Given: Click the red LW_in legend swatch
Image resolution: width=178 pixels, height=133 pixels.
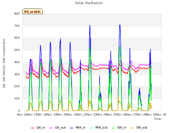Looking at the screenshot, I should click(33, 128).
